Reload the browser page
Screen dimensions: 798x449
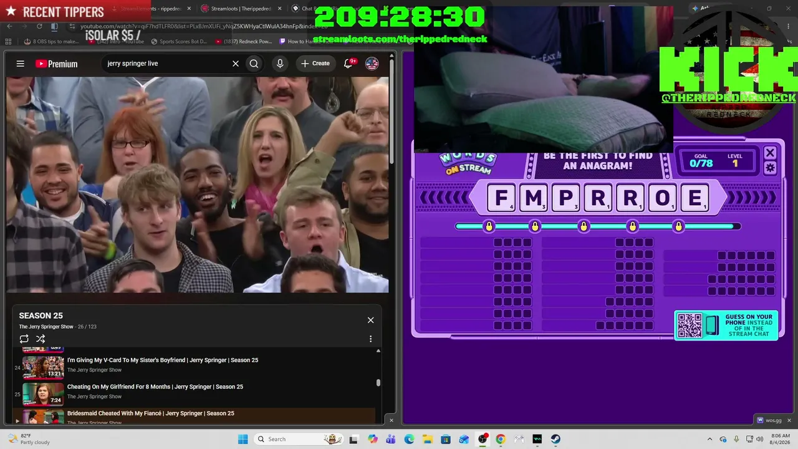[39, 26]
